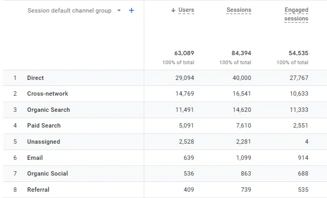Select the Organic Social row
Viewport: 327px width, 198px height.
[47, 174]
